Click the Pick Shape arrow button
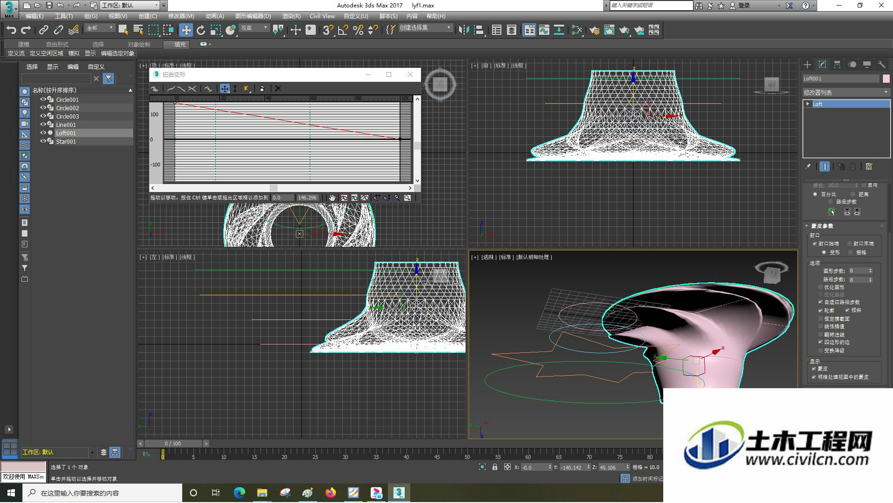 [x=832, y=212]
